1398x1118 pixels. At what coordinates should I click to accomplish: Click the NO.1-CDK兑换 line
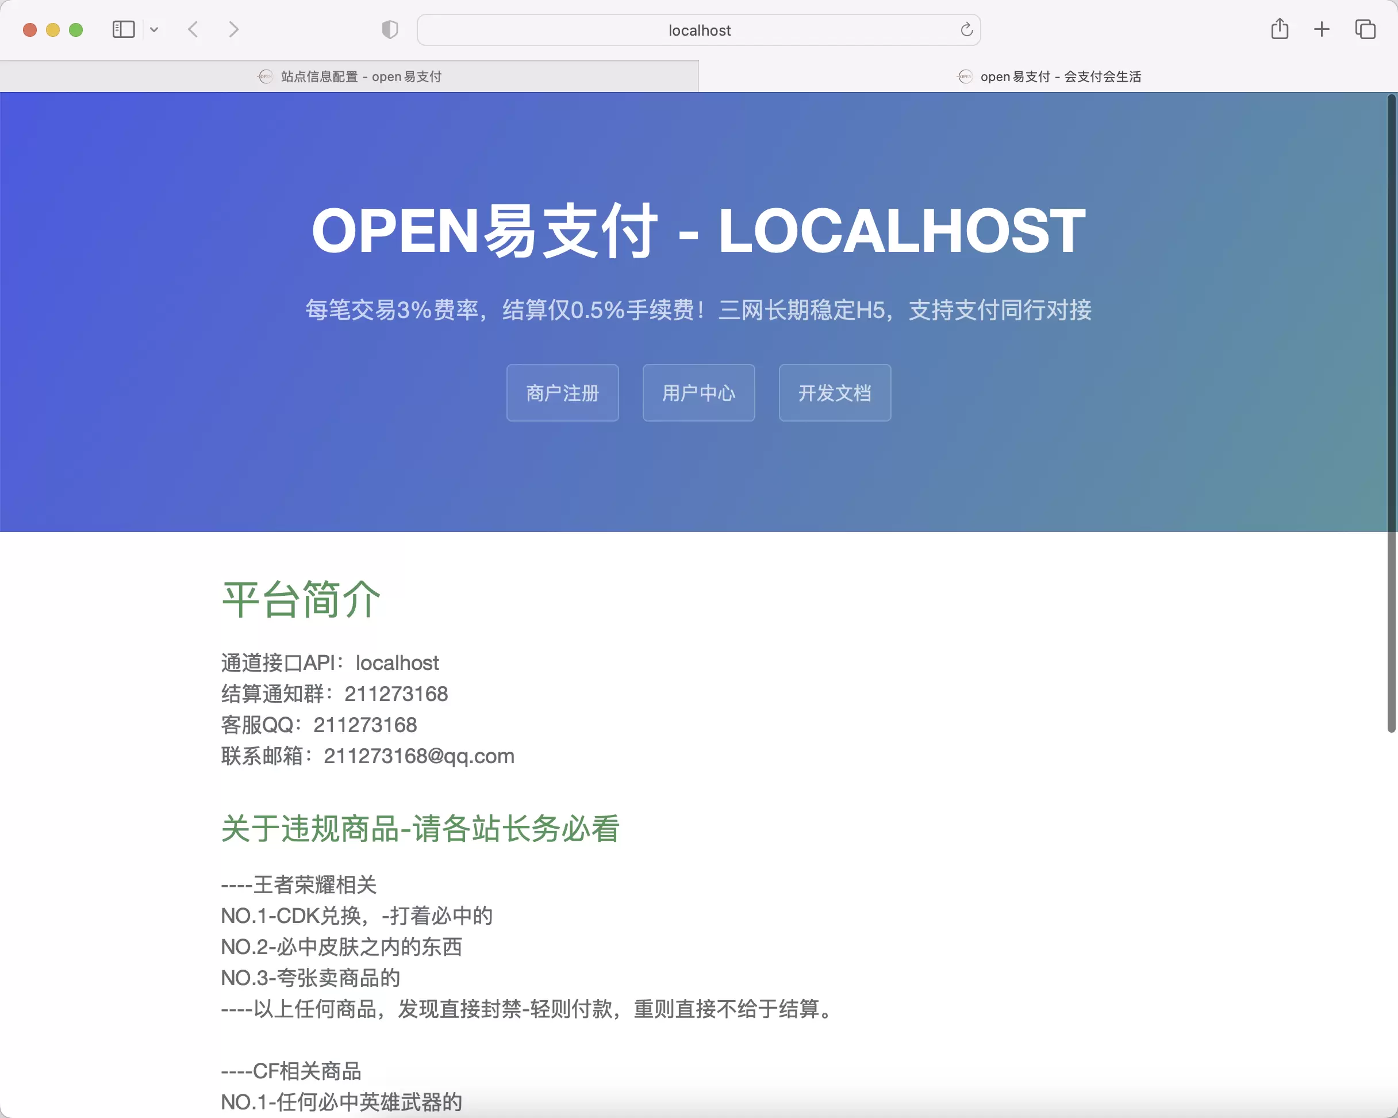358,916
